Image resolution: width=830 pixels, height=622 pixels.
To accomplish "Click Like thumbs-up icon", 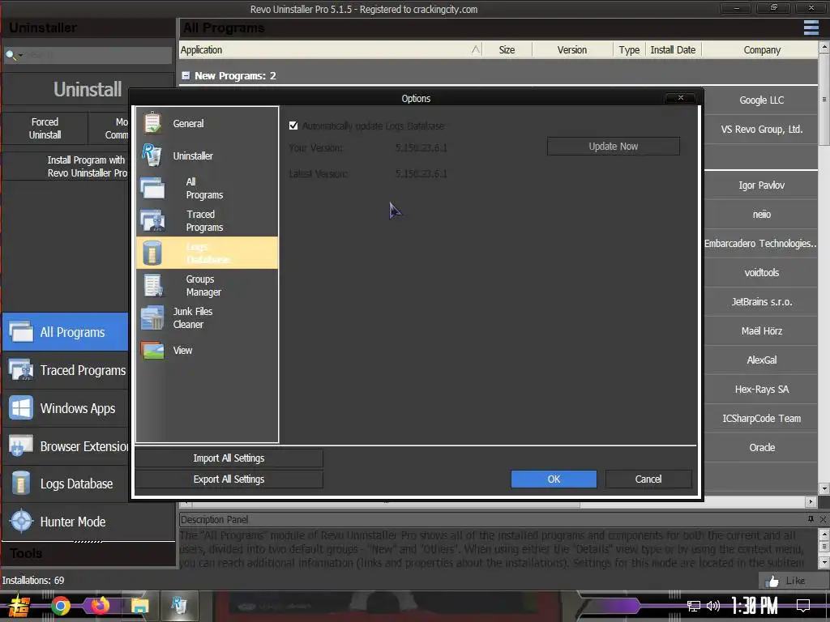I will pyautogui.click(x=772, y=582).
